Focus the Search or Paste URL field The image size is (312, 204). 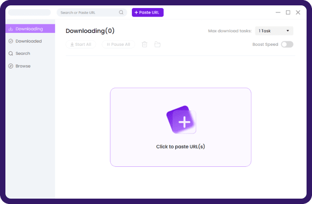[92, 12]
